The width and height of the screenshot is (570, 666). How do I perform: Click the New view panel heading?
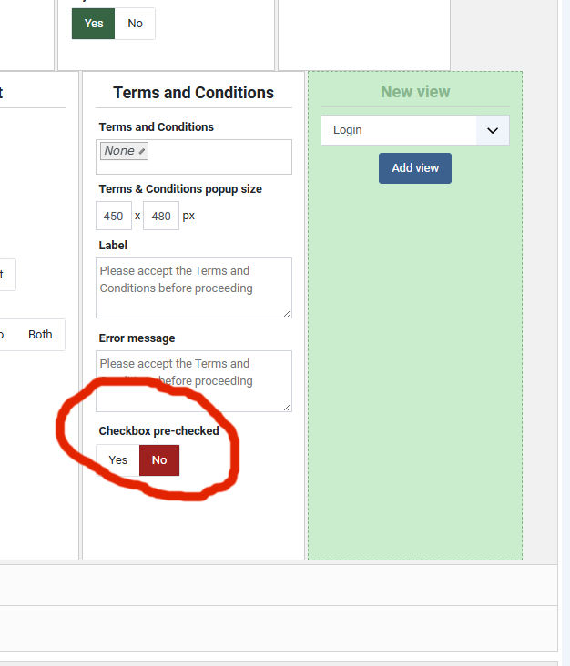415,92
